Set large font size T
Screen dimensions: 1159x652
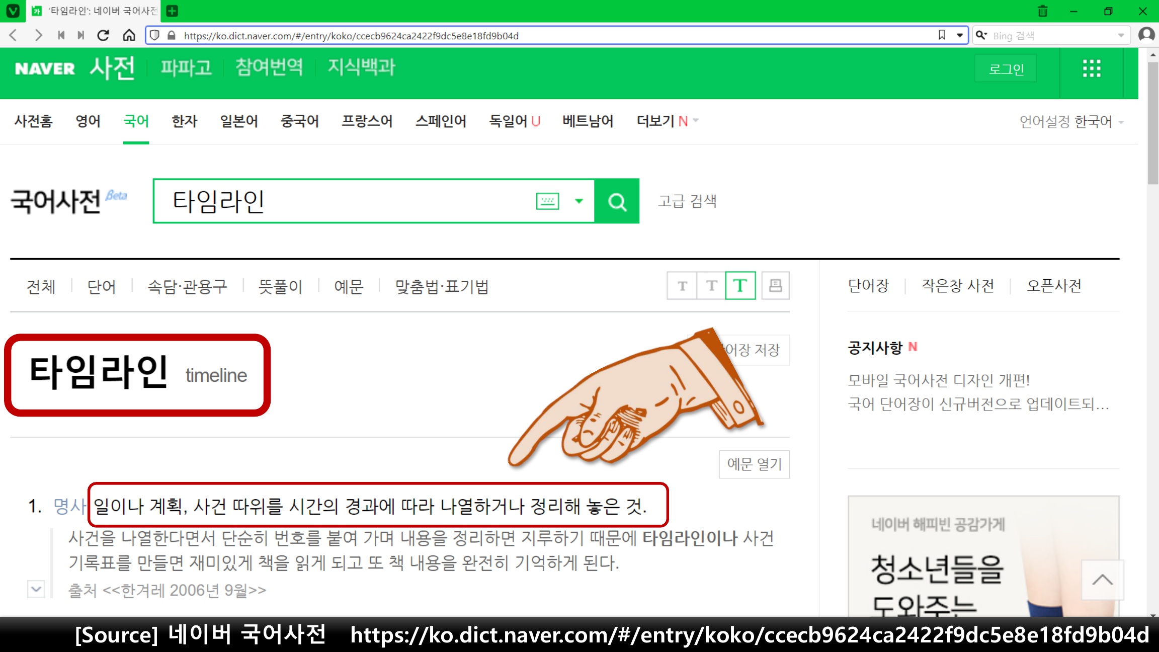[740, 286]
